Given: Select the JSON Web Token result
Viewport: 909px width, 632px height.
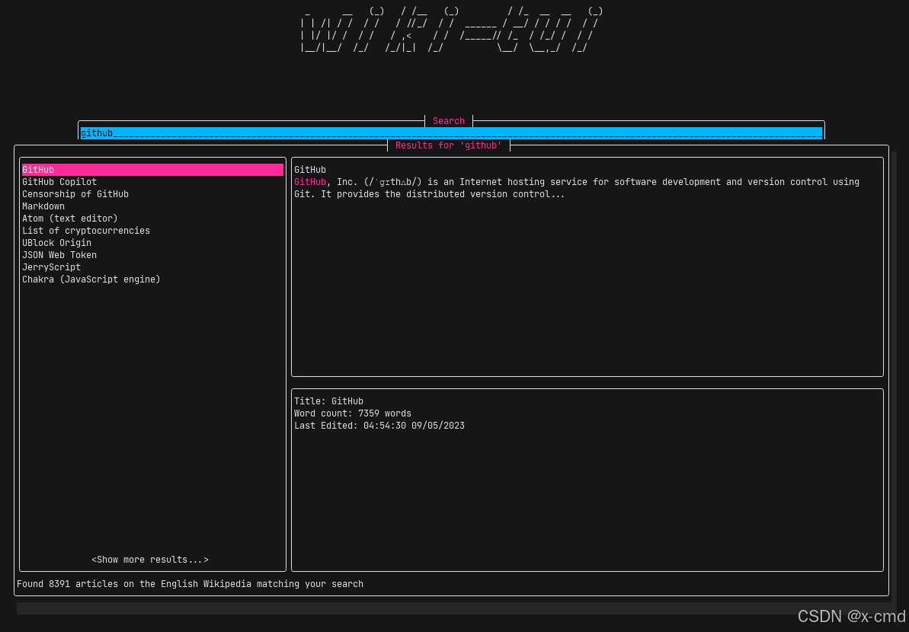Looking at the screenshot, I should [x=59, y=255].
